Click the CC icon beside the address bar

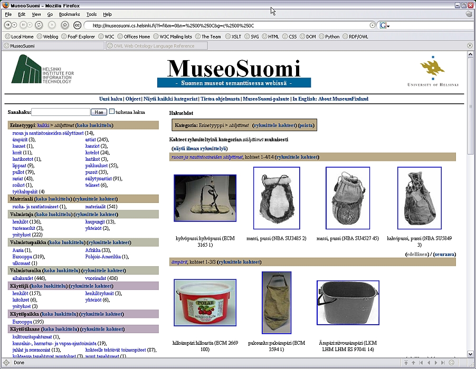77,25
